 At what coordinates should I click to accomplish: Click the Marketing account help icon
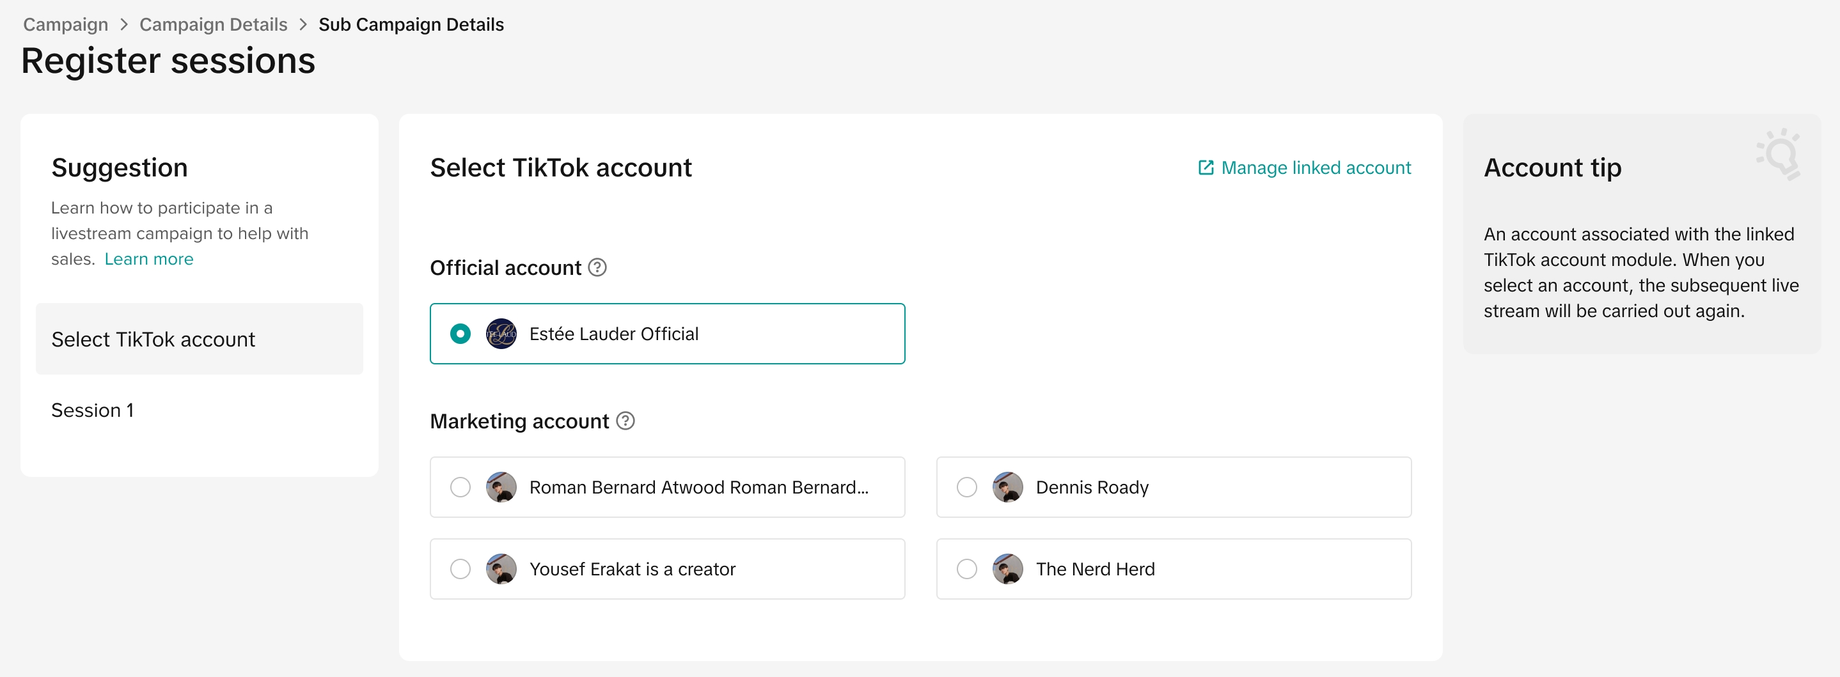pos(625,421)
